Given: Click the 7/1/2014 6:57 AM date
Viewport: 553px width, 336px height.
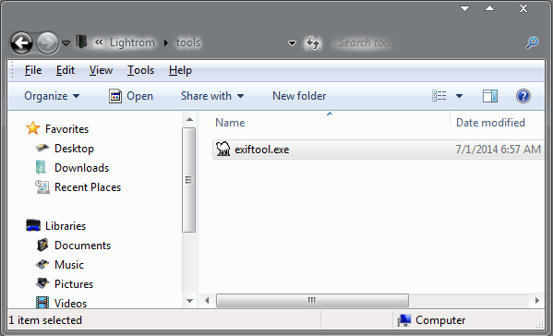Looking at the screenshot, I should [x=498, y=150].
